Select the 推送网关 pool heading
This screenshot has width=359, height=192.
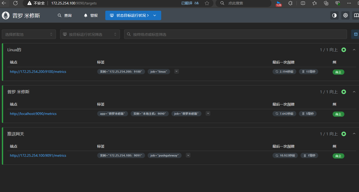pyautogui.click(x=16, y=134)
